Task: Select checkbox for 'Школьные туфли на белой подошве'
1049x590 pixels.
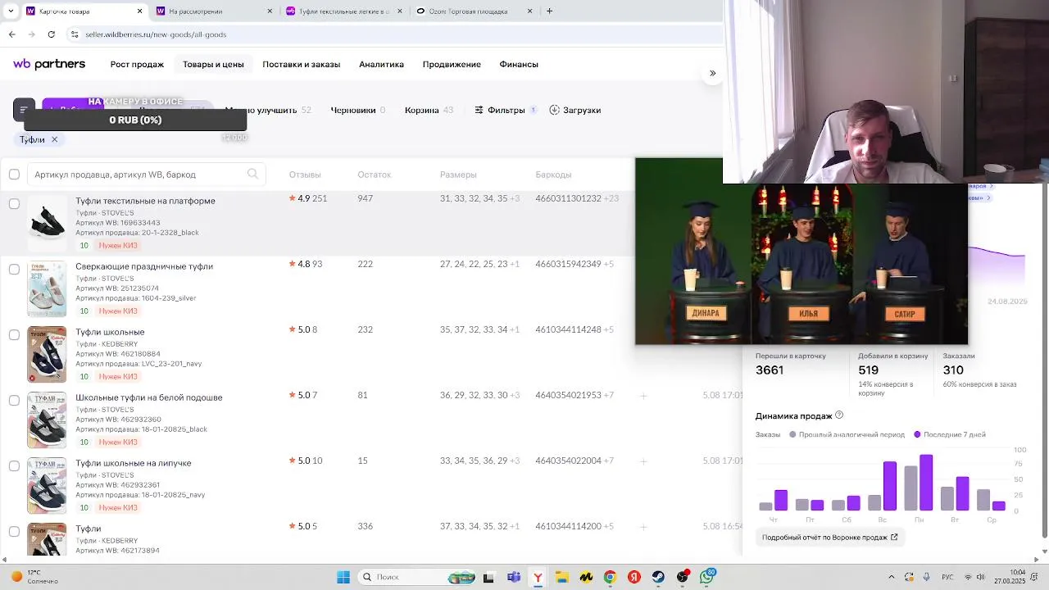Action: click(x=14, y=400)
